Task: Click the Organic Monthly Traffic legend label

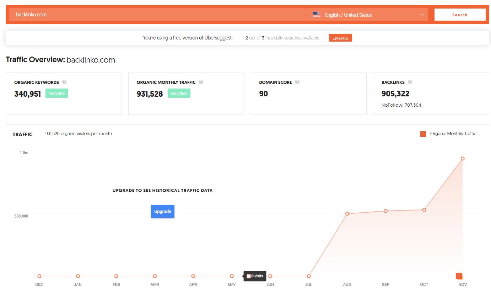Action: (x=453, y=134)
